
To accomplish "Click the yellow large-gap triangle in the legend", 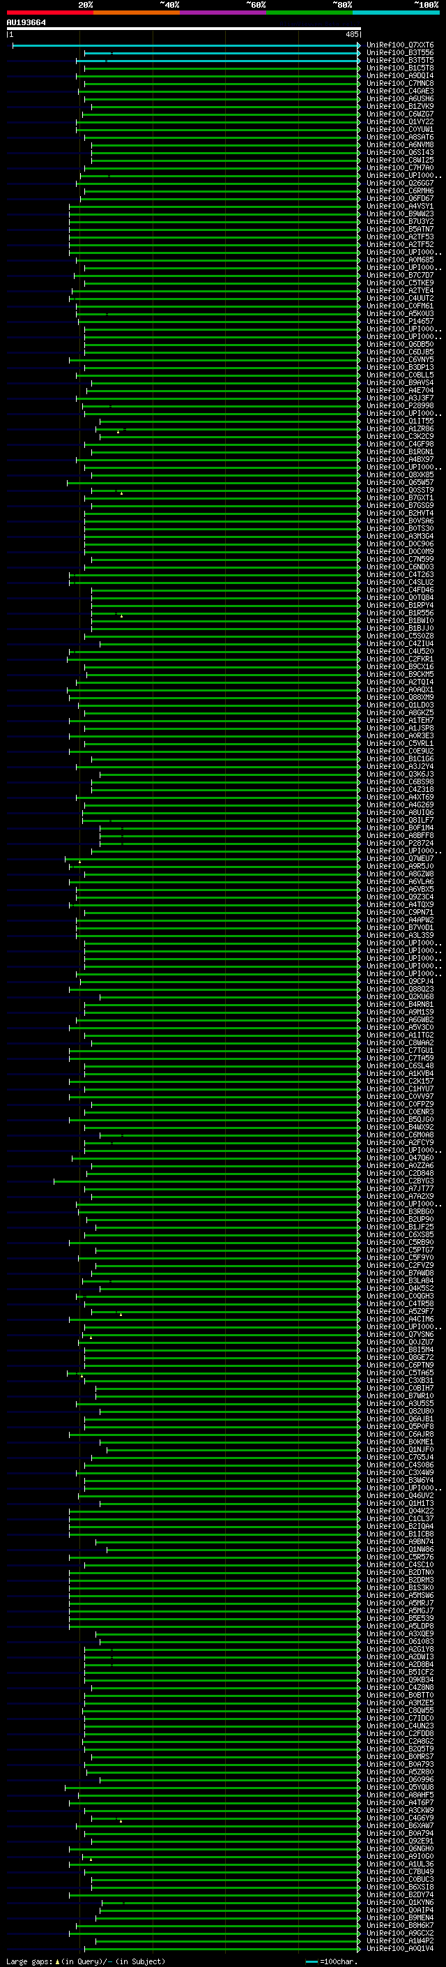I will point(57,1961).
